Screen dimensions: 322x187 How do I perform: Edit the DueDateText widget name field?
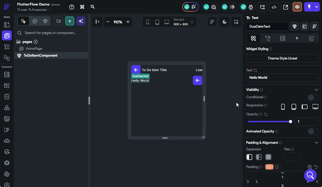[x=267, y=26]
